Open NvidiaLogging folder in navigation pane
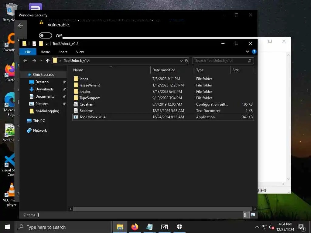 (x=47, y=111)
